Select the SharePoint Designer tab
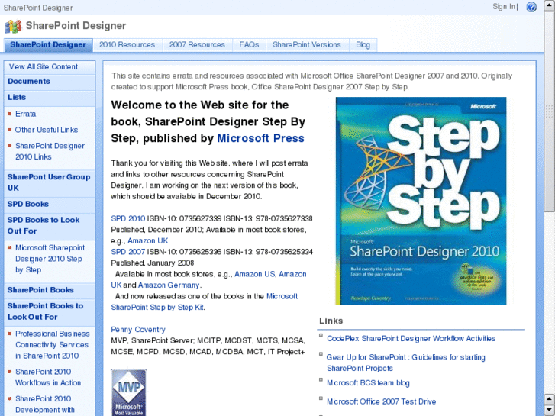This screenshot has height=416, width=555. [x=48, y=45]
